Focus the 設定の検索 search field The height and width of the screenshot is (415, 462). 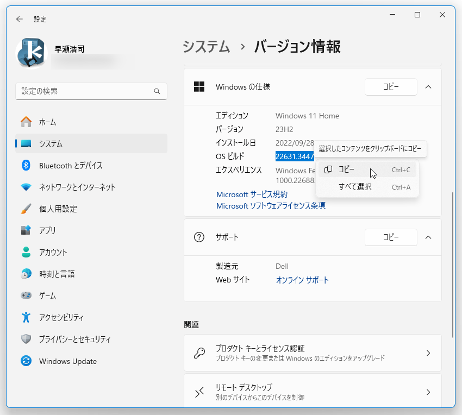pyautogui.click(x=91, y=91)
